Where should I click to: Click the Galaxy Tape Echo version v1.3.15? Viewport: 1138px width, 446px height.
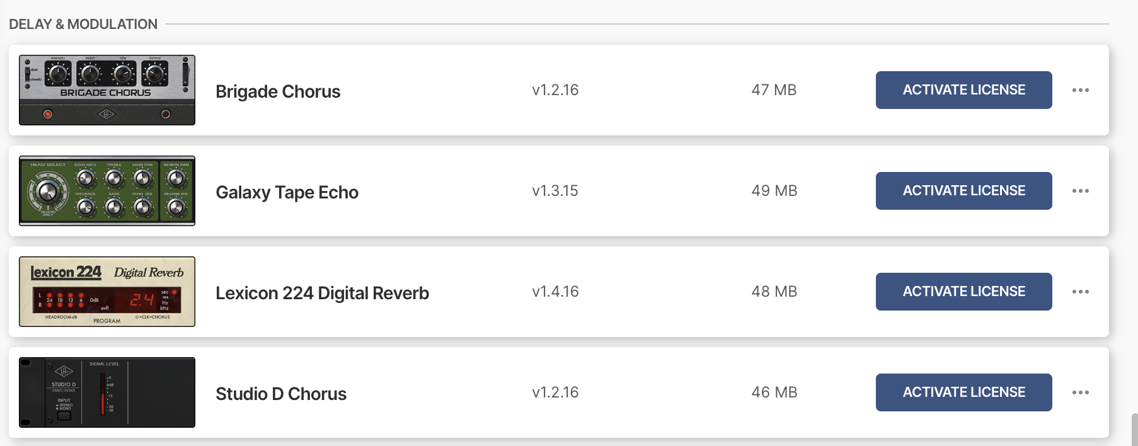click(555, 191)
